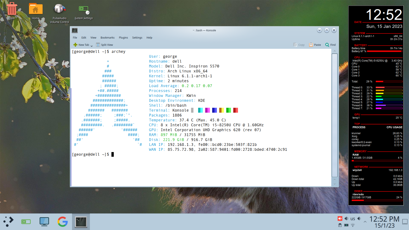Click the bottom scroll-down arrow of Konsole scrollbar
Screen dimensions: 409x230
(335, 184)
